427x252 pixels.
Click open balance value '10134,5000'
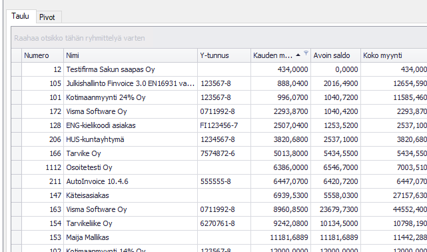[x=336, y=223]
